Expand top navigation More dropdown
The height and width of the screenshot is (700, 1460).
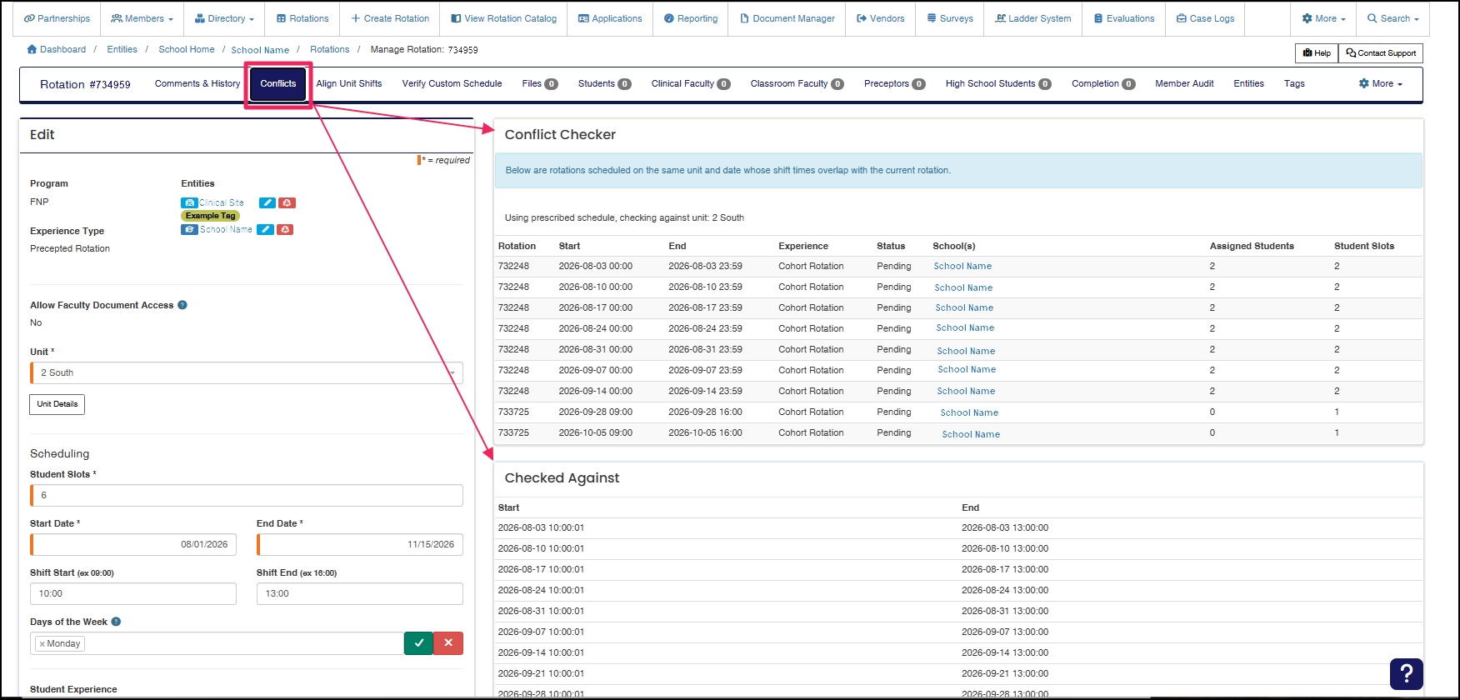[1323, 18]
